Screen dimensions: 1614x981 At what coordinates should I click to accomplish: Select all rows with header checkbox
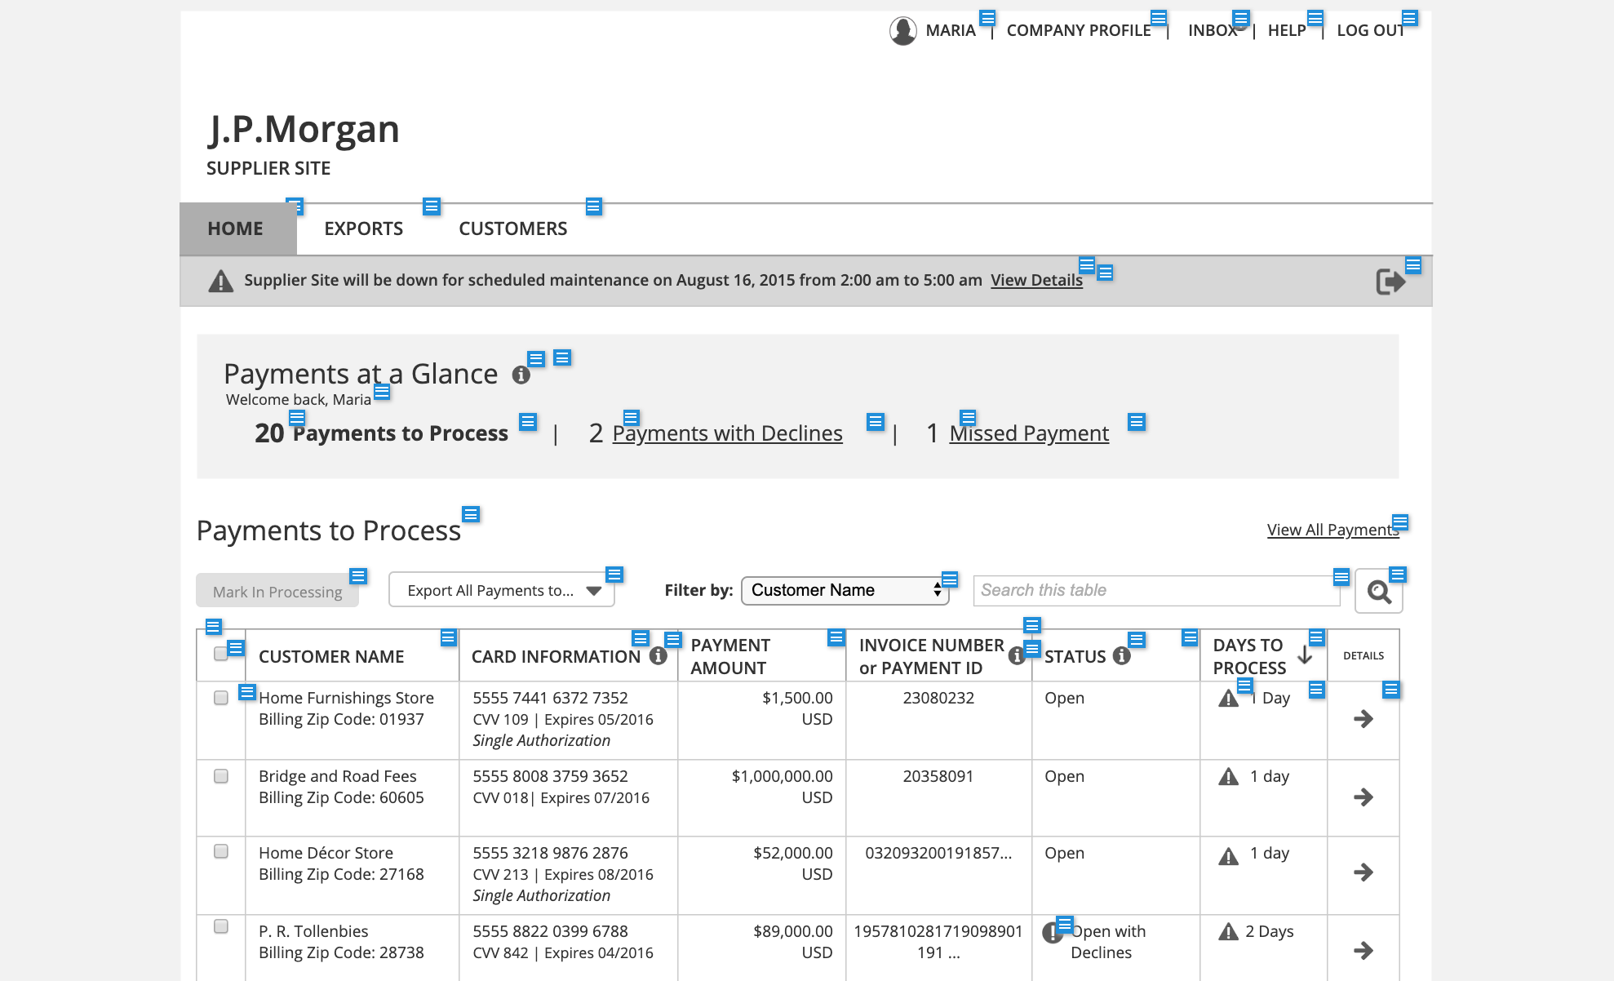tap(220, 654)
